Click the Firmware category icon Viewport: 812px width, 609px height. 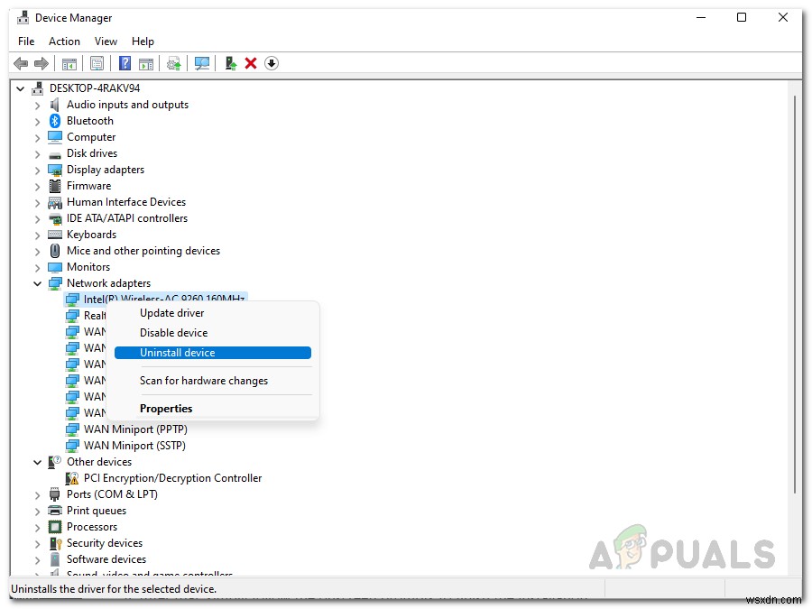55,186
